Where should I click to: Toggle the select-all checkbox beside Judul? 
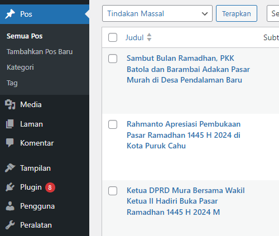tap(113, 37)
